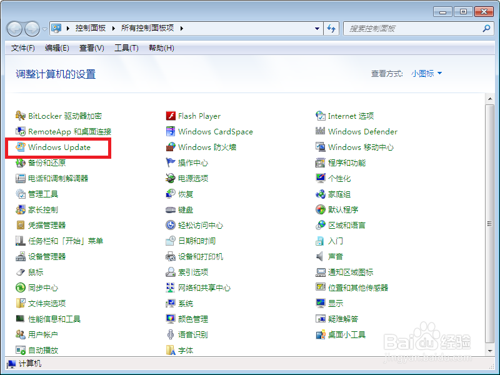500x375 pixels.
Task: Open the 鼠标 mouse icon
Action: tap(21, 272)
